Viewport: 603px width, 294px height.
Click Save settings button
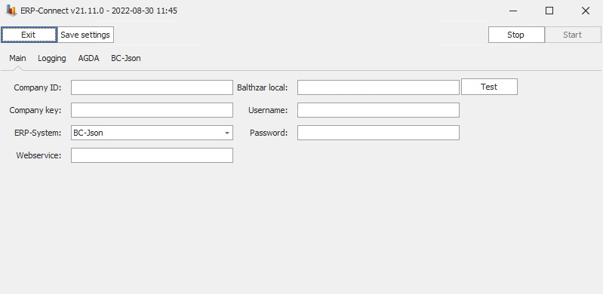click(85, 35)
